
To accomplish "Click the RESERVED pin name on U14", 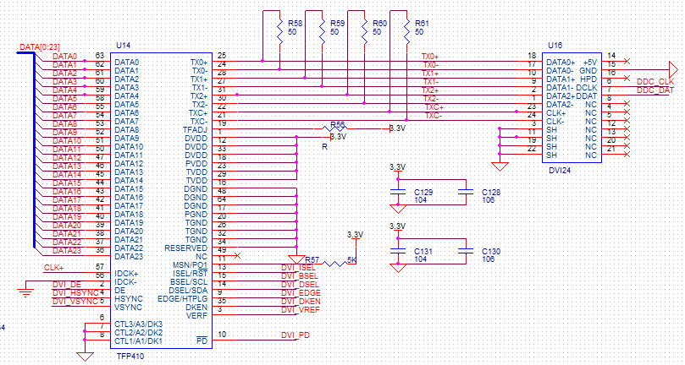I will click(186, 248).
